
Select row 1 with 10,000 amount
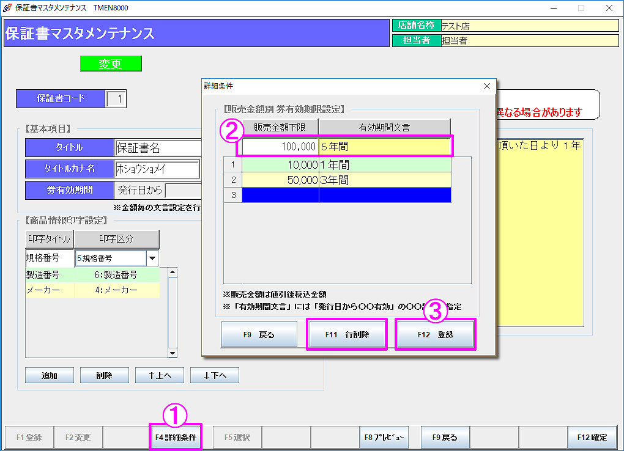click(x=346, y=165)
